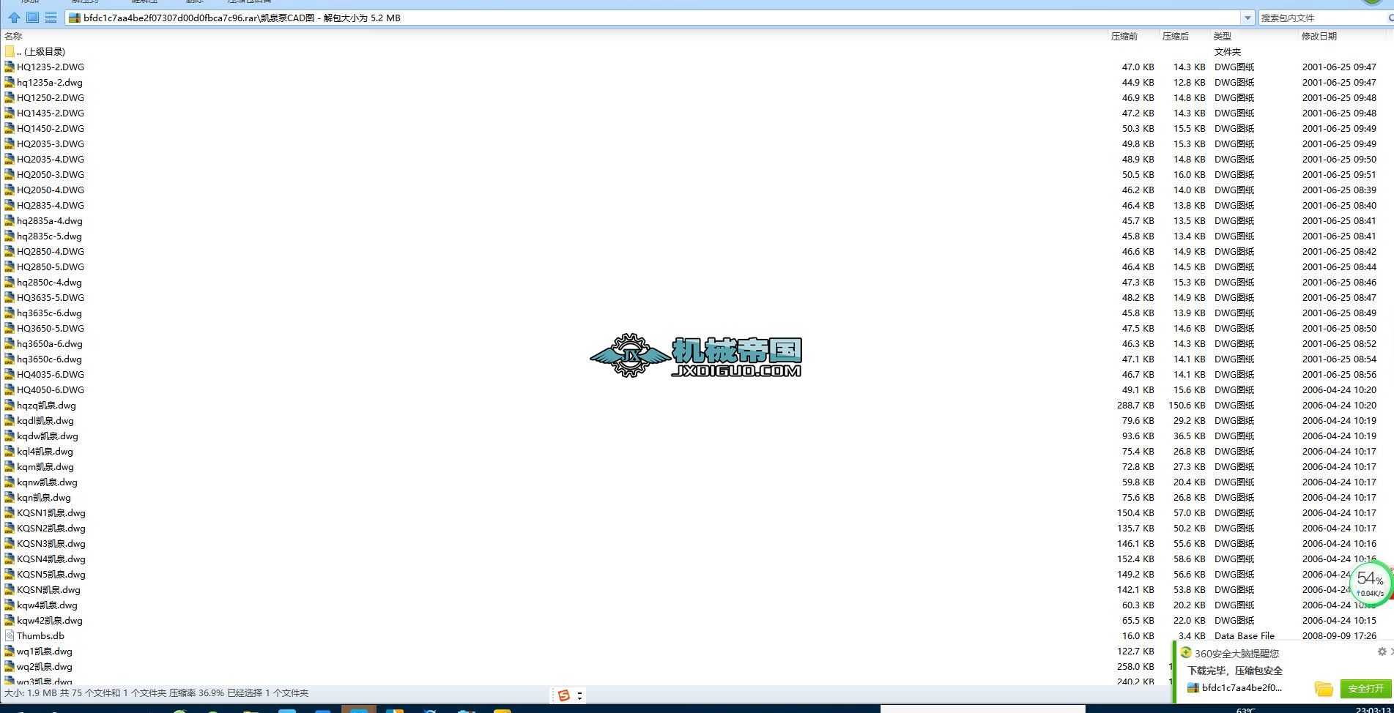Select the HQ2050-4.DWG file icon
This screenshot has width=1394, height=713.
coord(10,190)
